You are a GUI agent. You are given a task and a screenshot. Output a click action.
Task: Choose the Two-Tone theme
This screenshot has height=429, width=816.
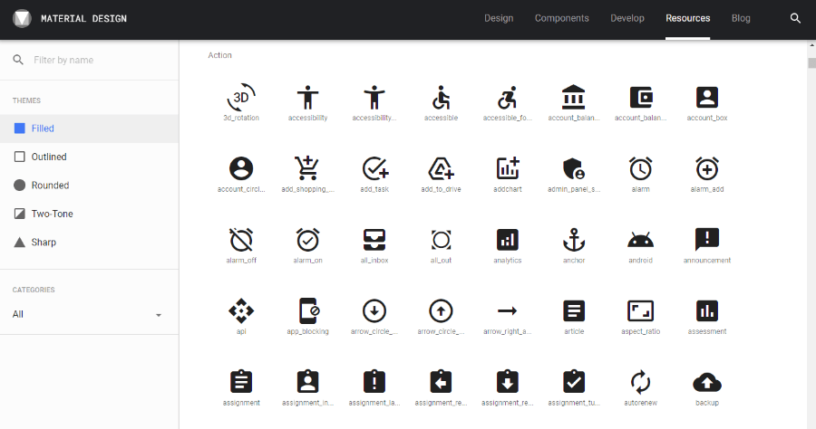tap(89, 214)
